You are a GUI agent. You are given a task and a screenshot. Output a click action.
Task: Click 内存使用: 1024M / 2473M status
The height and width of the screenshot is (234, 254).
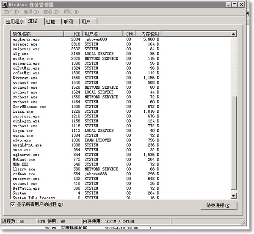(126, 221)
